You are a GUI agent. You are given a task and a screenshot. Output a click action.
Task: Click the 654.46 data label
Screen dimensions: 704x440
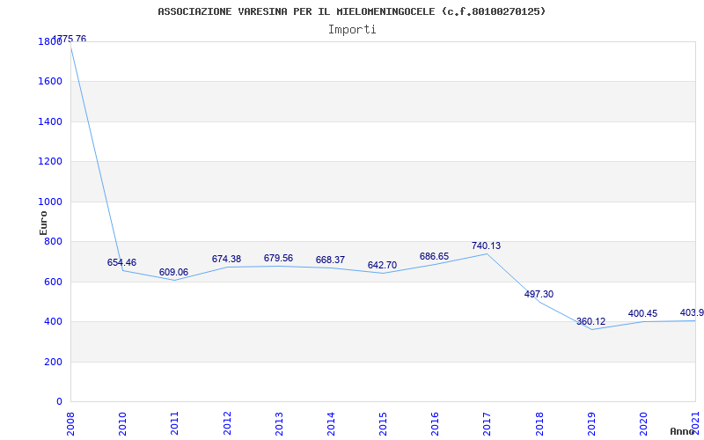tap(121, 262)
